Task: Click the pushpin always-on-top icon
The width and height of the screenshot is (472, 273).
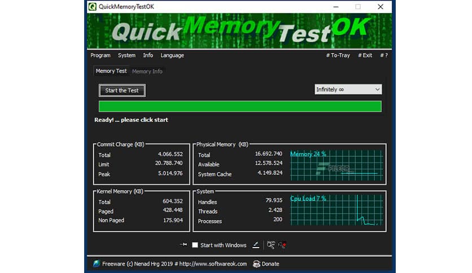Action: (183, 245)
